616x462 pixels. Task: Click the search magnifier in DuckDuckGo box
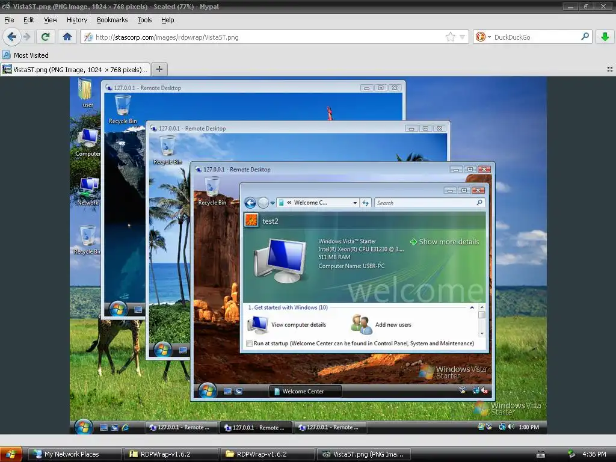pyautogui.click(x=585, y=37)
